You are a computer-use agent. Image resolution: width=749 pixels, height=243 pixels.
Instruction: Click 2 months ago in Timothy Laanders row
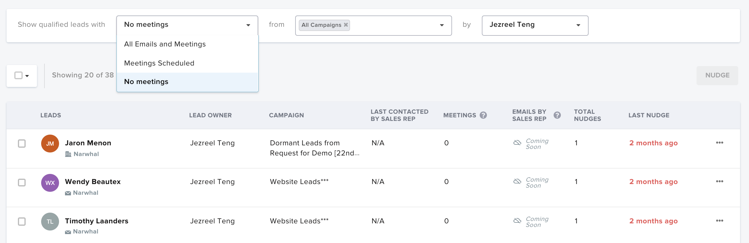(654, 221)
